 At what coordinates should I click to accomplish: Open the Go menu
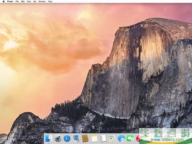point(35,2)
